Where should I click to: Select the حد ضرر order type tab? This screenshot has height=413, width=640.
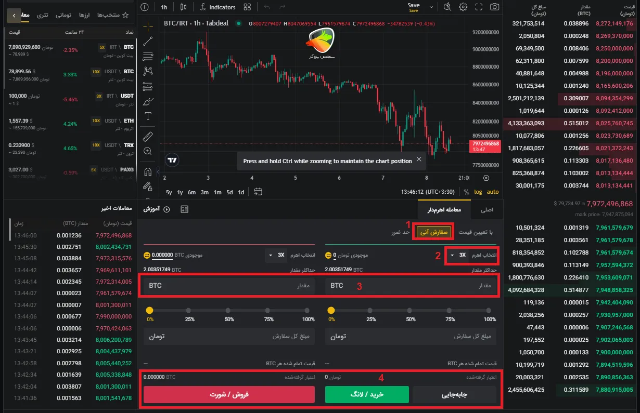pos(402,232)
